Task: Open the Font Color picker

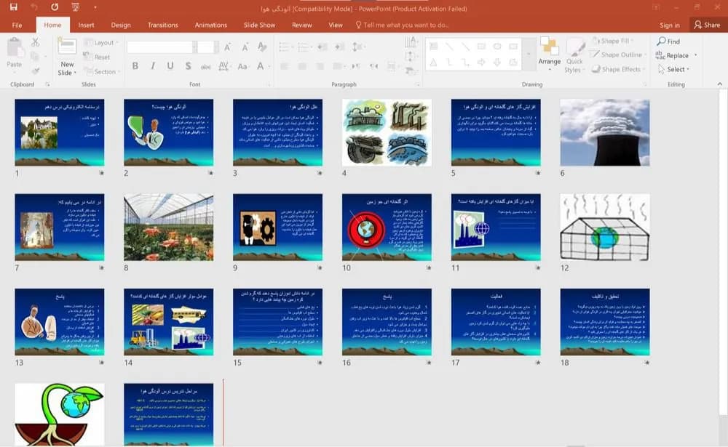Action: (261, 66)
